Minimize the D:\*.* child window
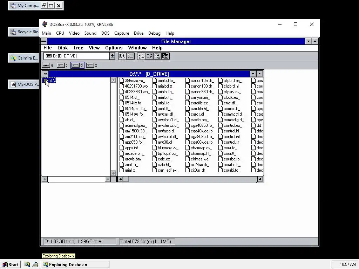Viewport: 359px width, 269px height. pos(253,74)
